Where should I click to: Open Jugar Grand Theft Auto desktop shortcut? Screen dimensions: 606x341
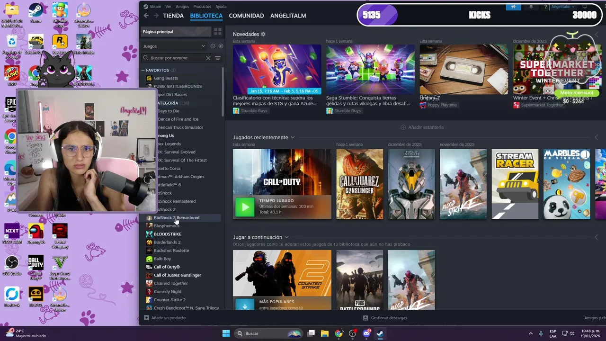click(60, 267)
